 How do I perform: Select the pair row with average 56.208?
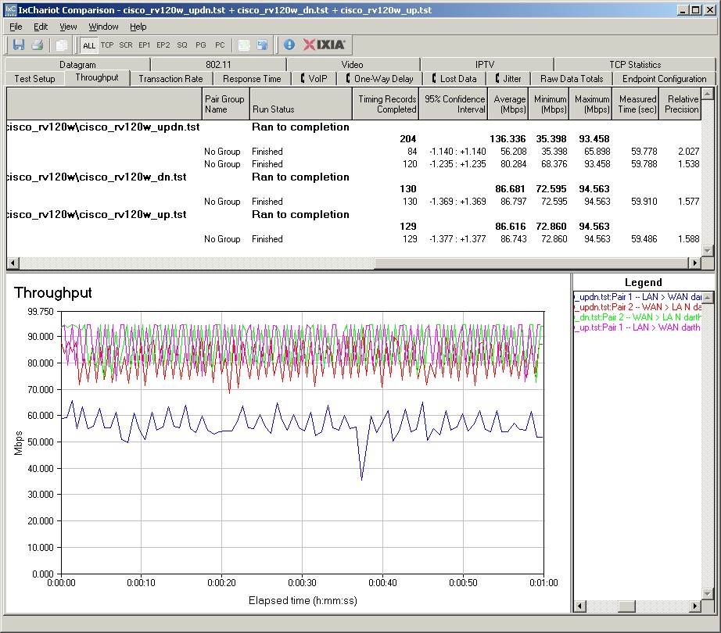click(353, 152)
